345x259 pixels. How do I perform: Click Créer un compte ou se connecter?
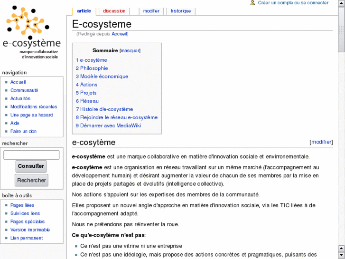pyautogui.click(x=293, y=3)
